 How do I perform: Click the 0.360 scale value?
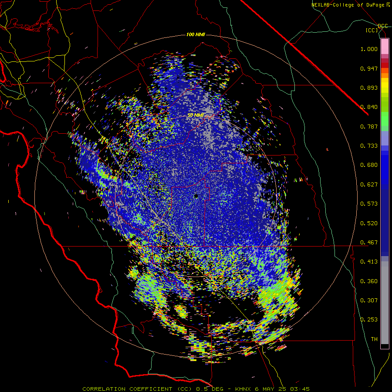(369, 281)
